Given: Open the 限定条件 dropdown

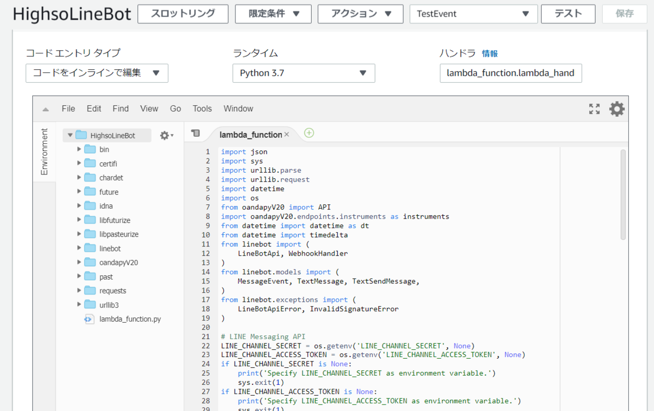Looking at the screenshot, I should [274, 14].
